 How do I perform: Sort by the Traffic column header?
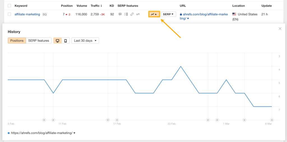coord(96,6)
